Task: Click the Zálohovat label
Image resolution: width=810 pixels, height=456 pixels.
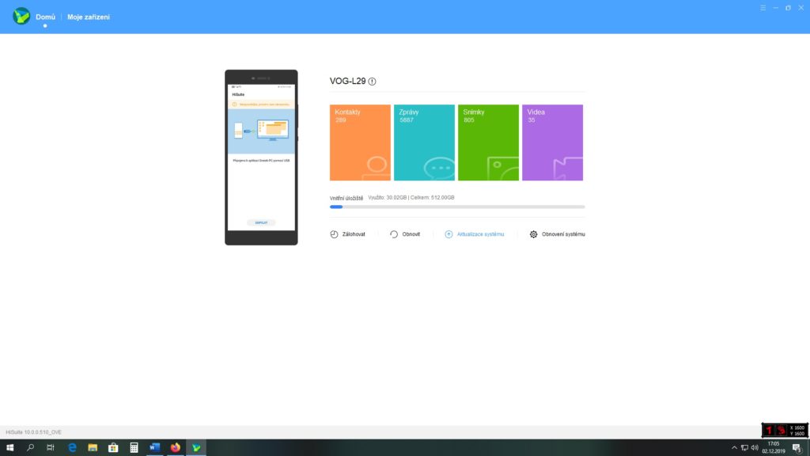Action: (x=354, y=234)
